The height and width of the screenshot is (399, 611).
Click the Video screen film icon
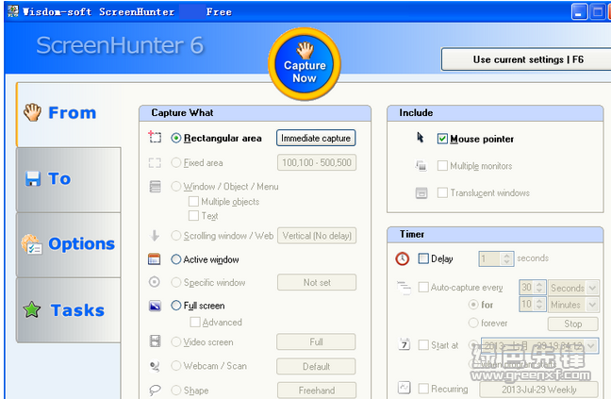click(155, 341)
